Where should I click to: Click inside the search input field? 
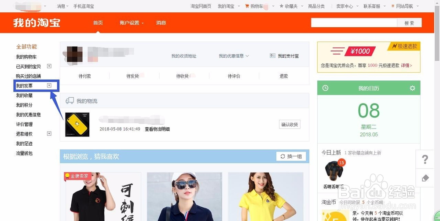354,23
